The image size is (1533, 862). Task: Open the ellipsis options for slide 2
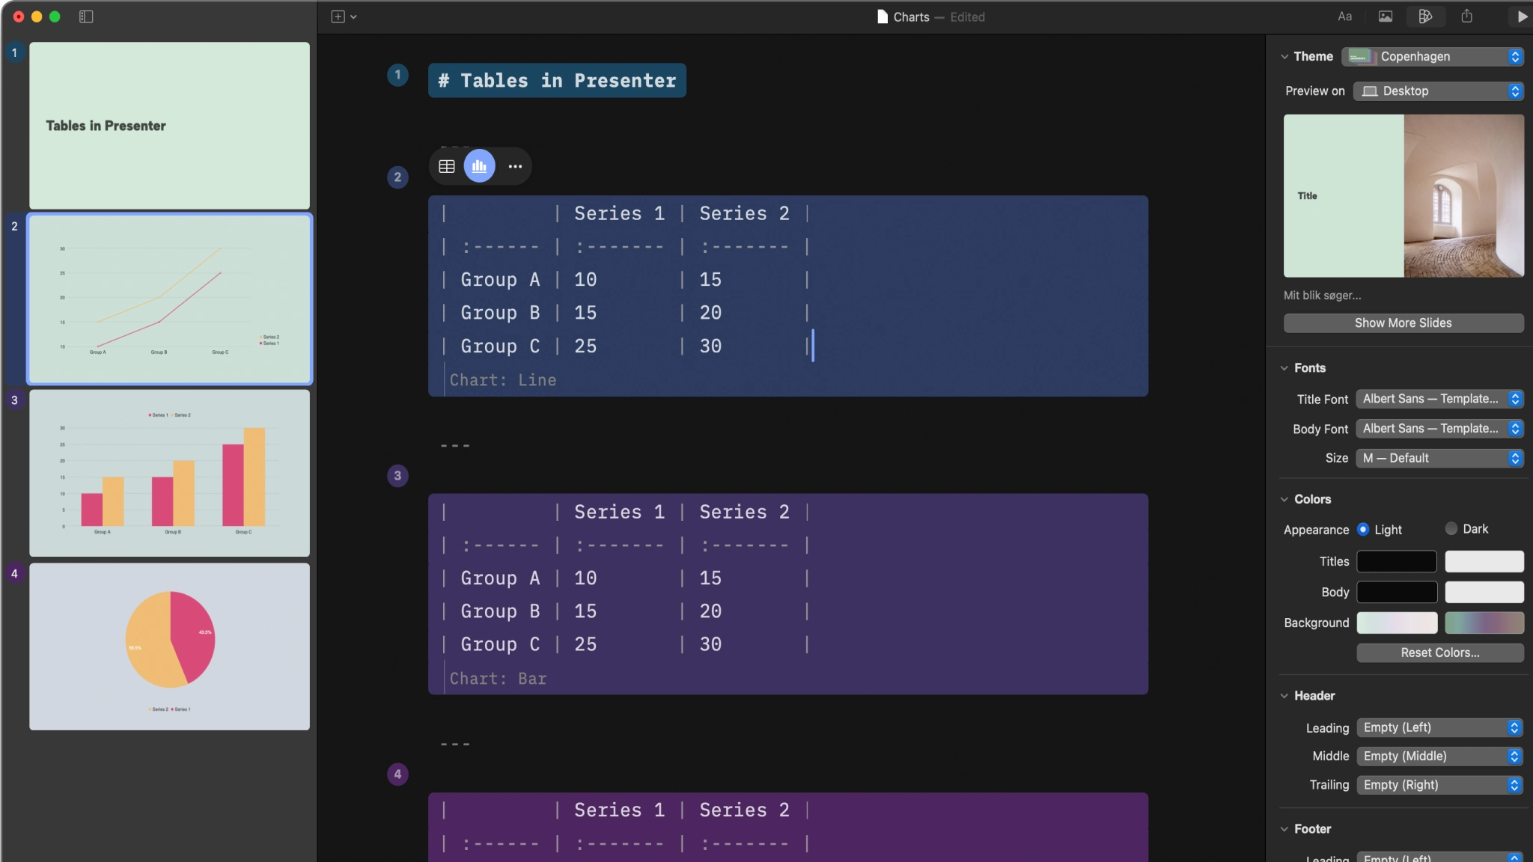click(x=514, y=165)
